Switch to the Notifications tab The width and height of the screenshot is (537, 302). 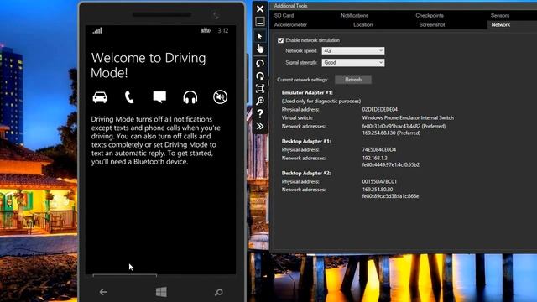(x=354, y=15)
